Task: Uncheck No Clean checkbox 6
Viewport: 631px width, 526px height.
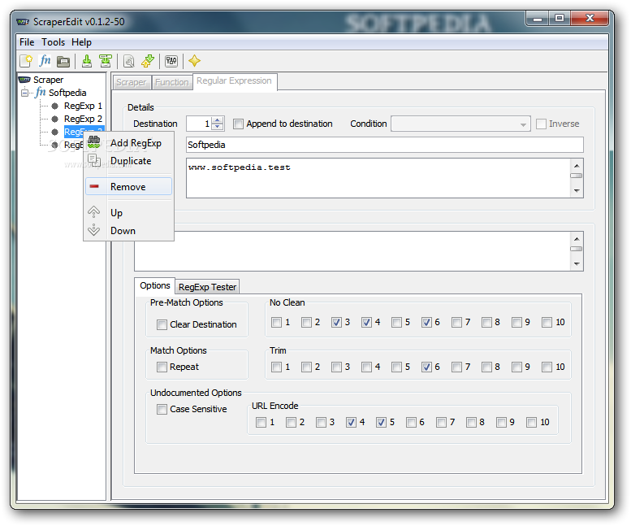Action: point(426,322)
